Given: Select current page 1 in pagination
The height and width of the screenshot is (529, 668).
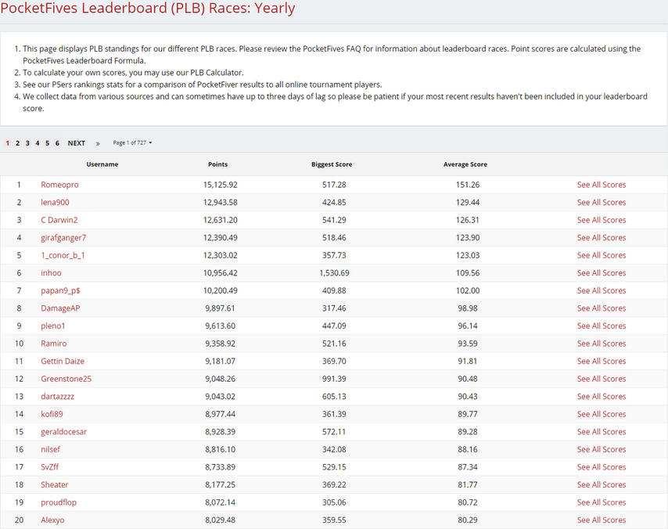Looking at the screenshot, I should 7,143.
